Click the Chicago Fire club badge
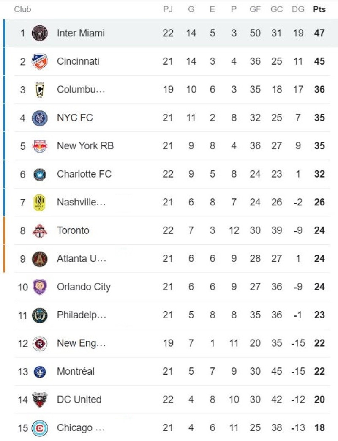 point(40,428)
